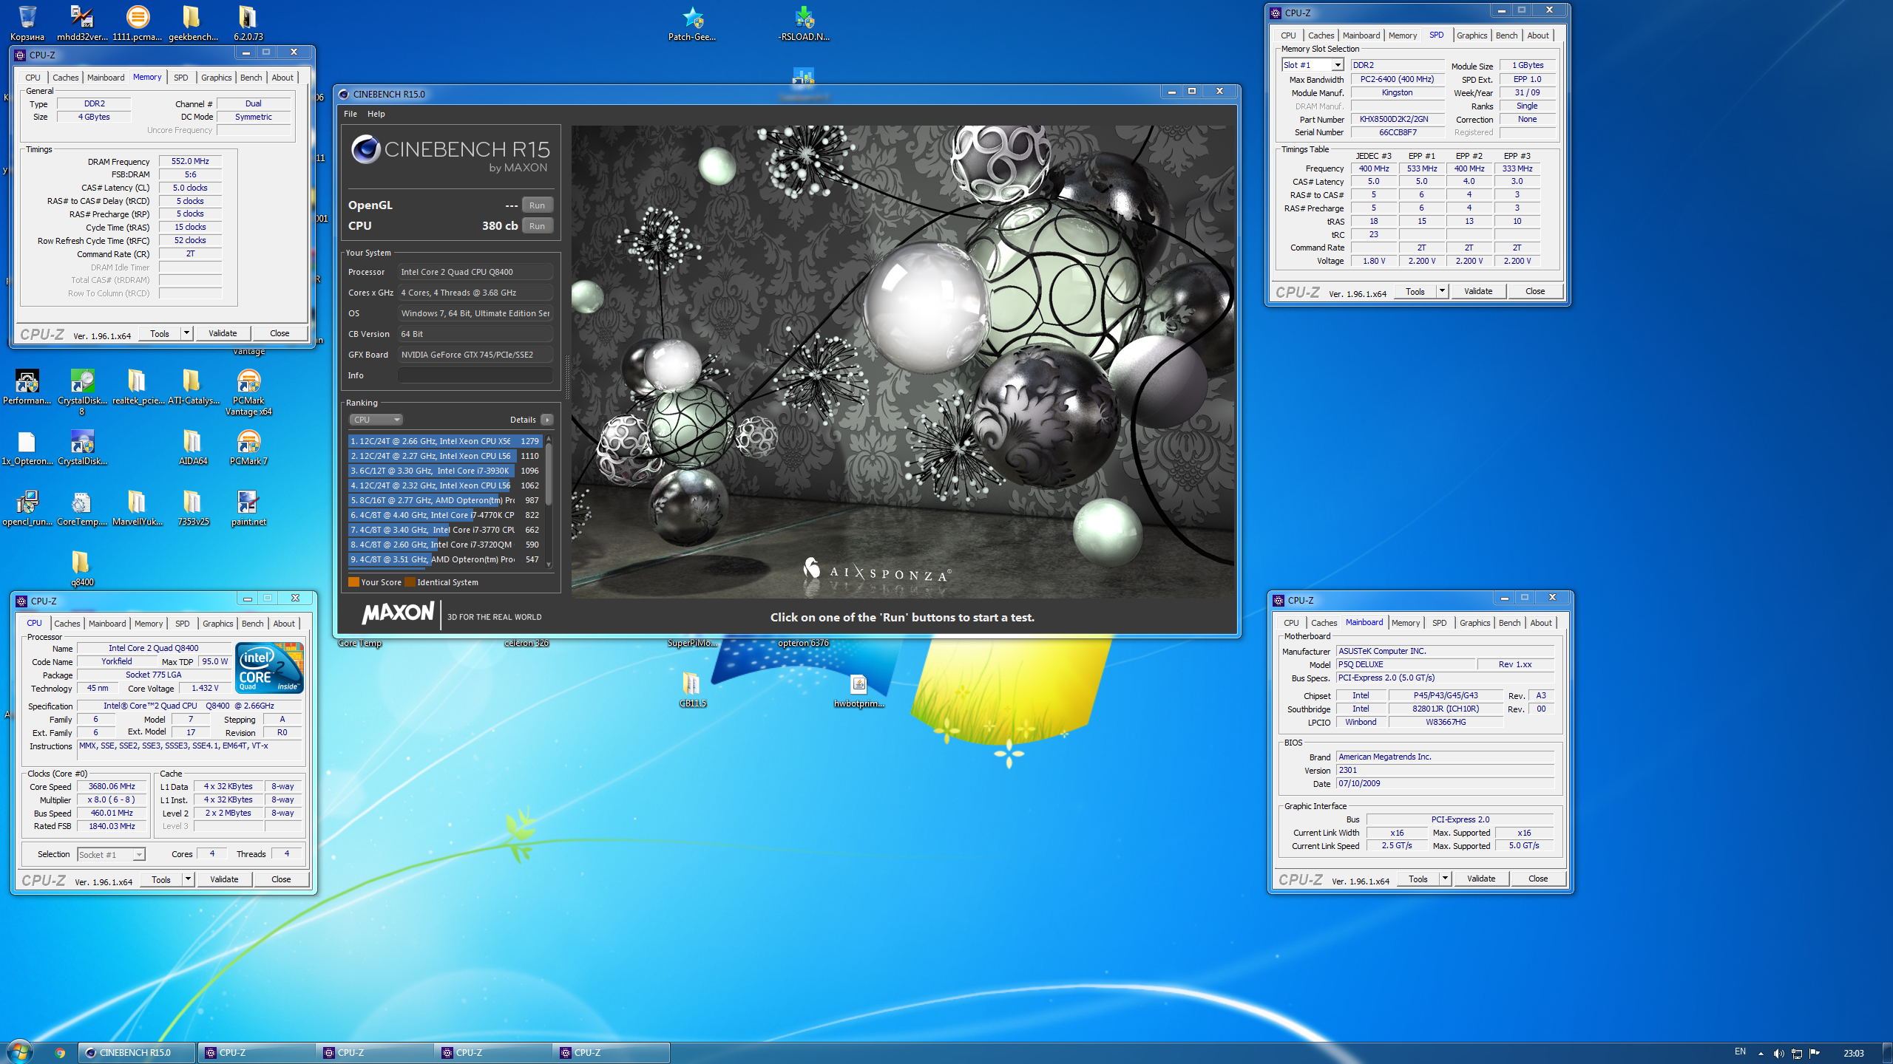Image resolution: width=1893 pixels, height=1064 pixels.
Task: Open the CPU ranking type dropdown in Cinebench
Action: coord(376,420)
